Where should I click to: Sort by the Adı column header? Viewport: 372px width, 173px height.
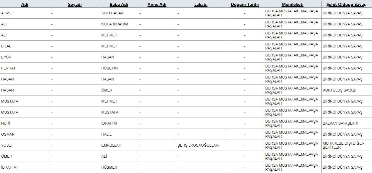click(25, 4)
